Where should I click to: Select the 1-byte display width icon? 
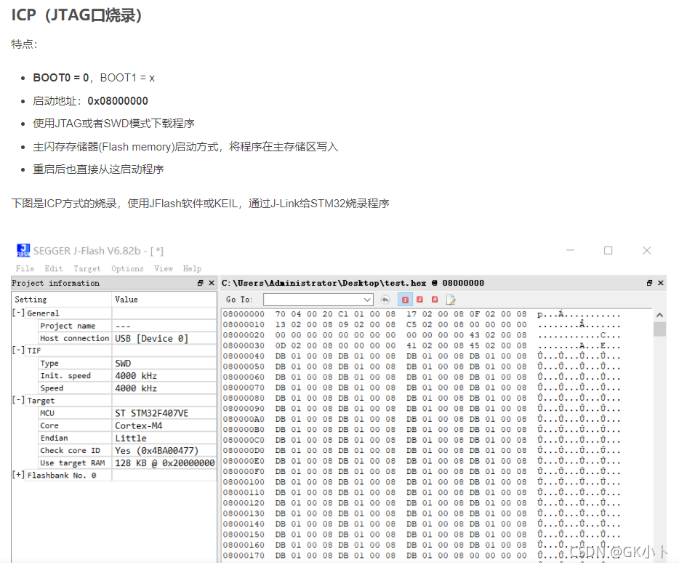click(405, 300)
